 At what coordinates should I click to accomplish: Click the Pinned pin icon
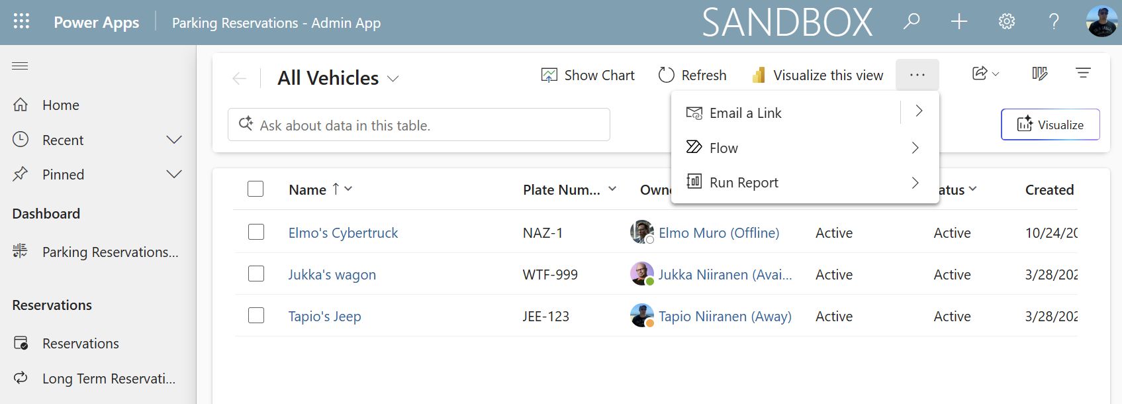click(x=21, y=174)
